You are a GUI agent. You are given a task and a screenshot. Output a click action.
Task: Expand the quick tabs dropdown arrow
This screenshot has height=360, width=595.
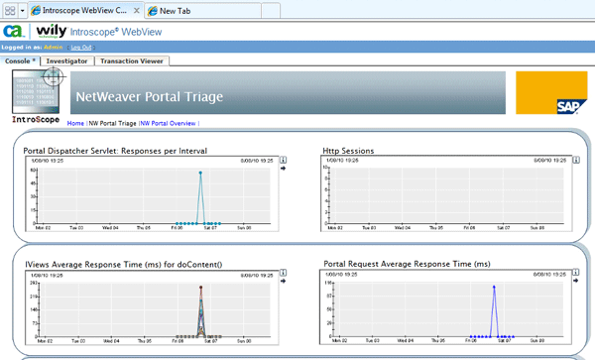[23, 11]
